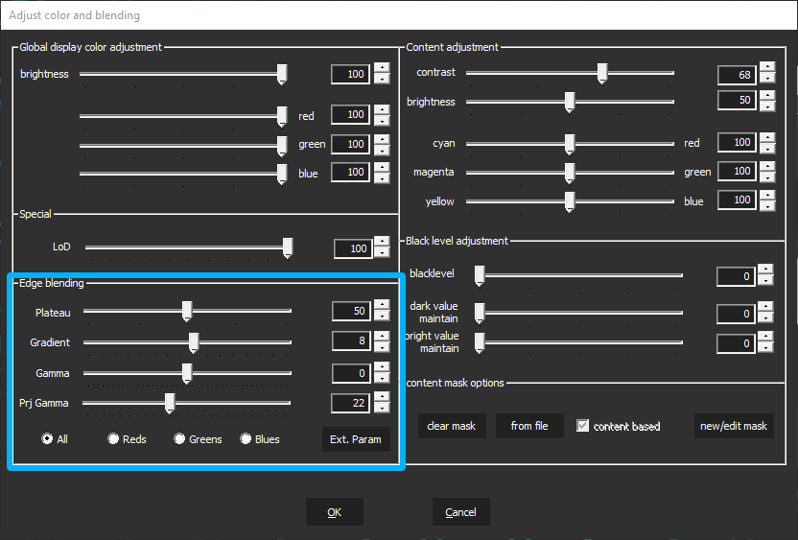This screenshot has height=540, width=798.
Task: Load mask using from file button
Action: click(529, 426)
